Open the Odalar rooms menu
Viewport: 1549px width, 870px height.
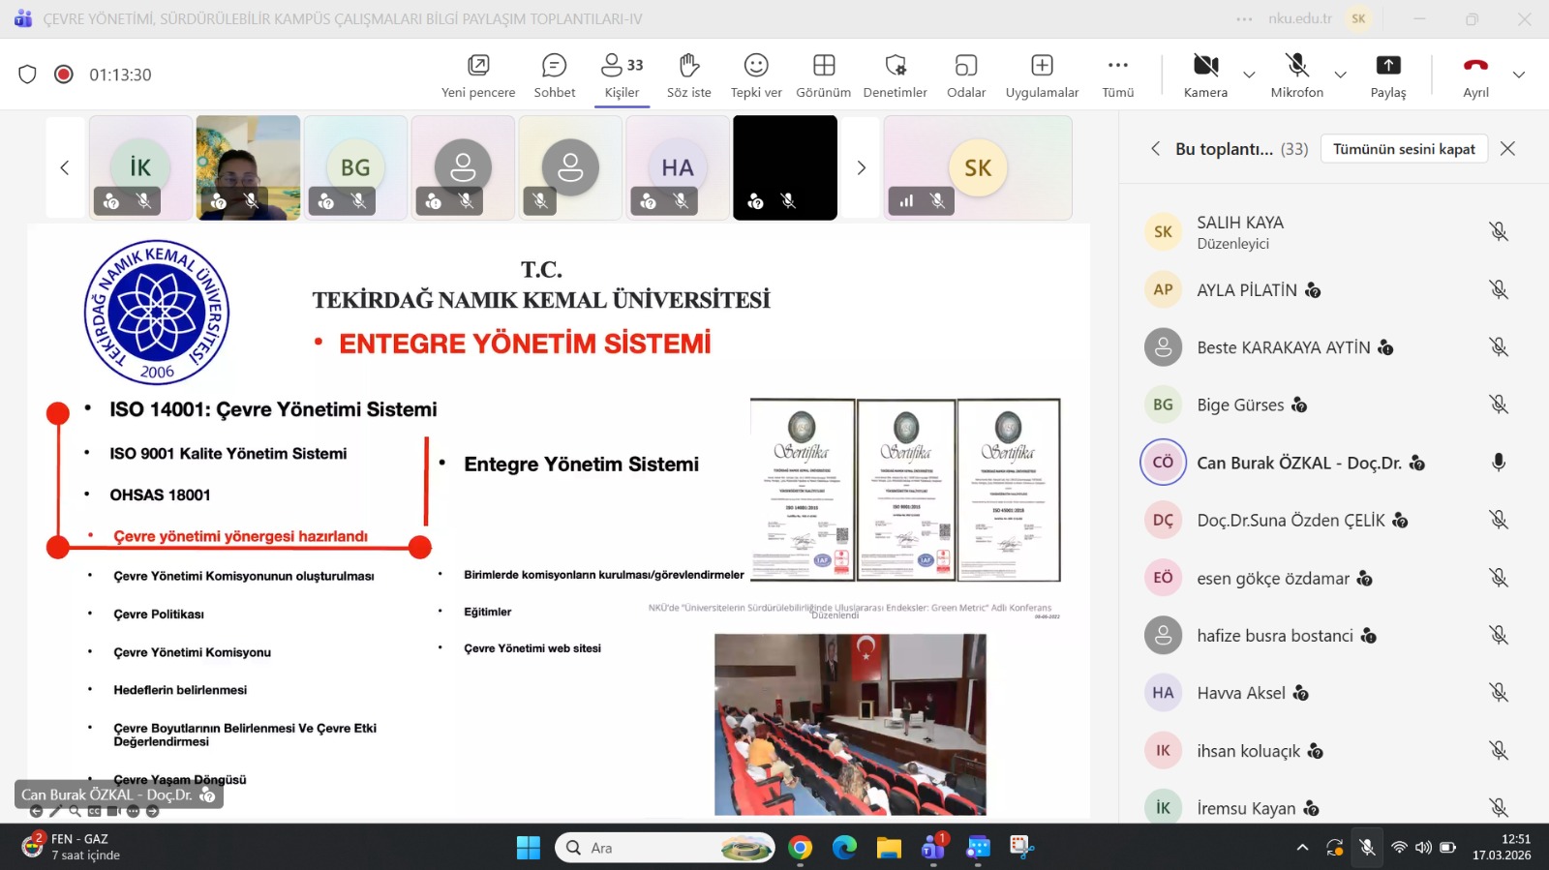tap(966, 75)
